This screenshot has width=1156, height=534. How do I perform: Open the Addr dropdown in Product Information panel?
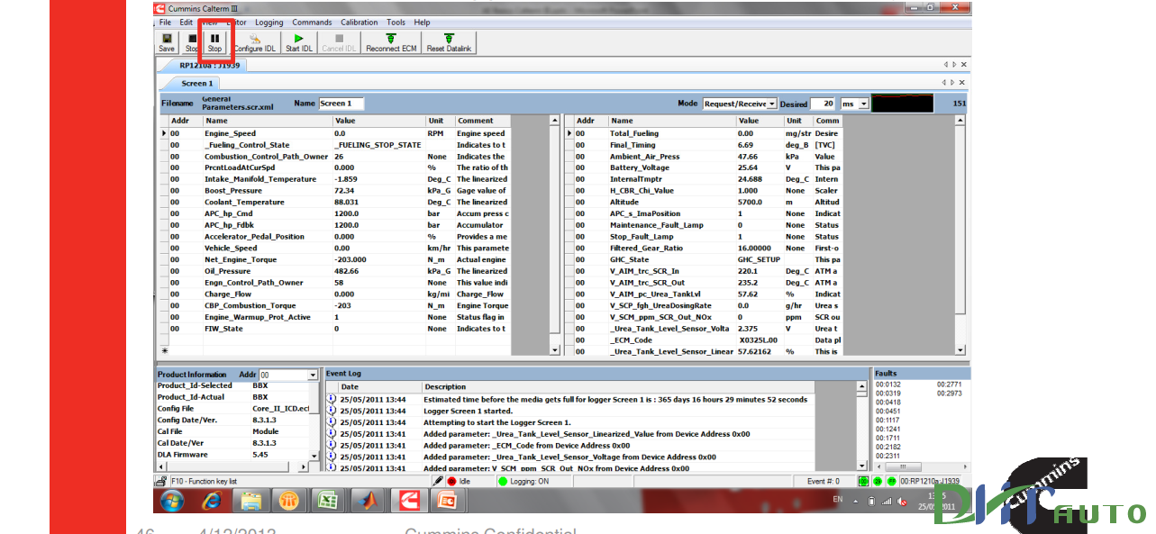click(314, 375)
